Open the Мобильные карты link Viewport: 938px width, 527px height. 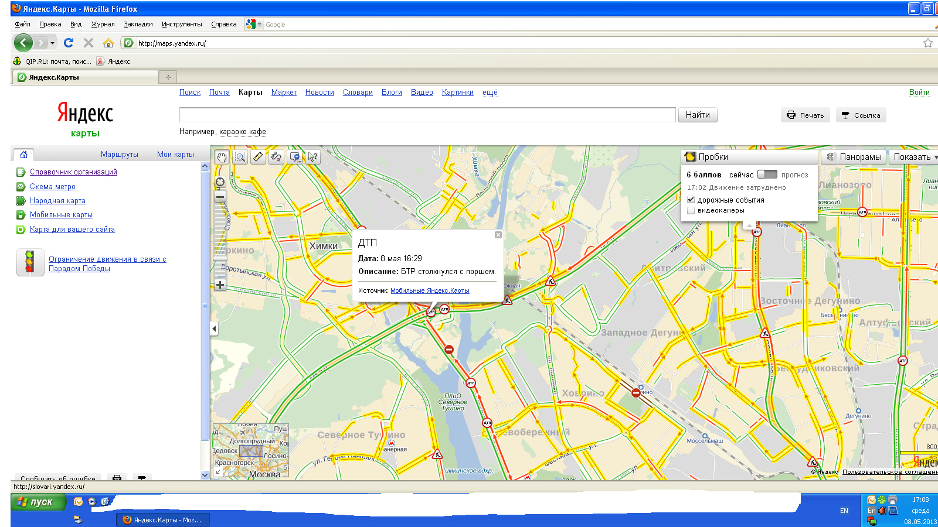click(61, 215)
